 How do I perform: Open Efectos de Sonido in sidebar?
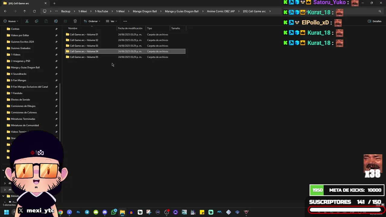pos(21,99)
